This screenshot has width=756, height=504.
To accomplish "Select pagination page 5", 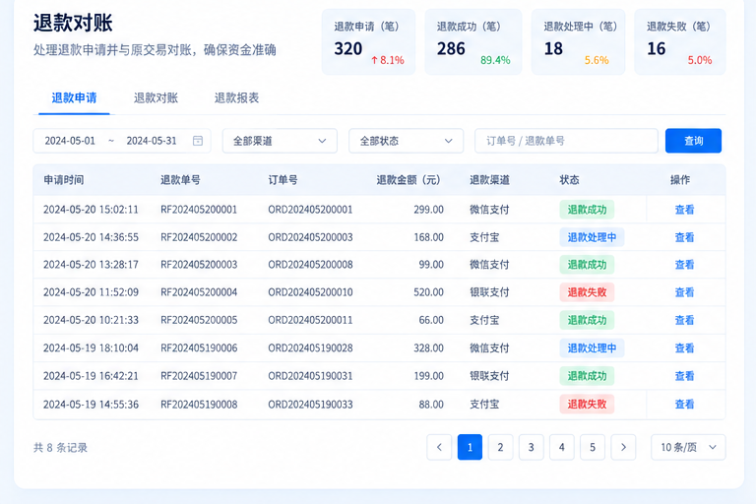I will [593, 447].
